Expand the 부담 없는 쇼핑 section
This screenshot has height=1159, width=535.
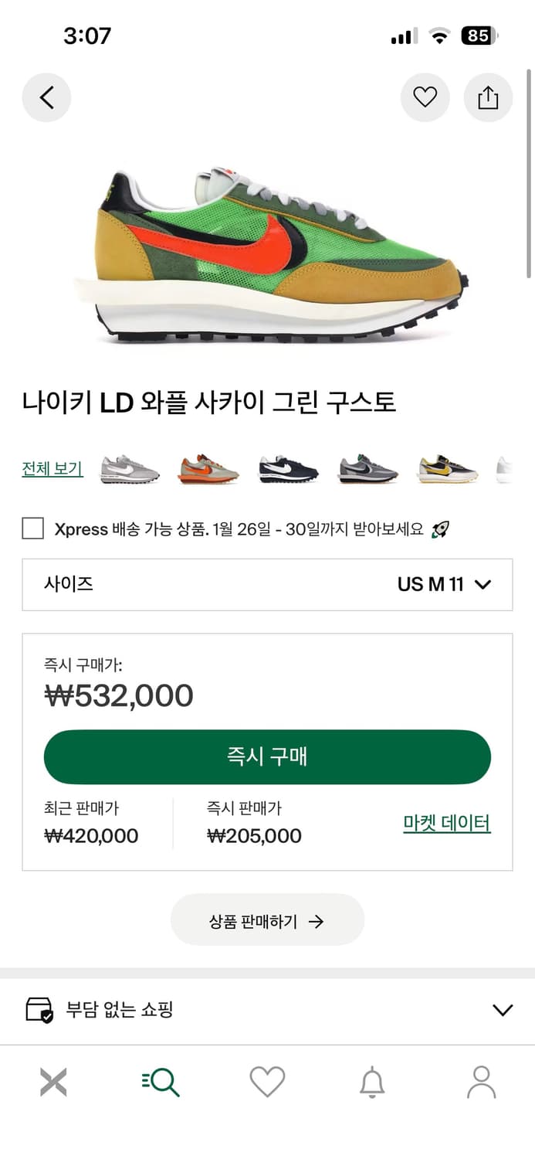coord(503,1010)
